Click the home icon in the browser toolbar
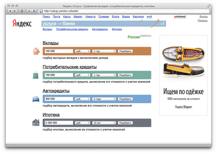The height and width of the screenshot is (154, 217). pos(22,11)
